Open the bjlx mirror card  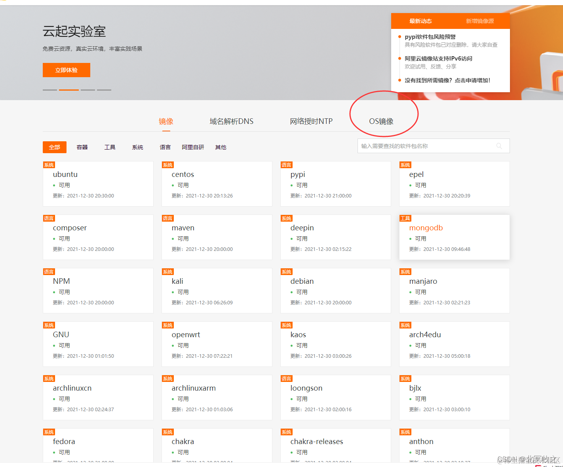455,397
